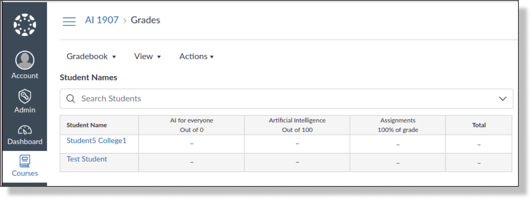Open the View dropdown menu
531x199 pixels.
coord(147,56)
